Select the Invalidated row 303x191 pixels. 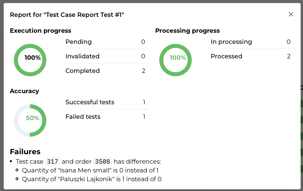(x=105, y=56)
